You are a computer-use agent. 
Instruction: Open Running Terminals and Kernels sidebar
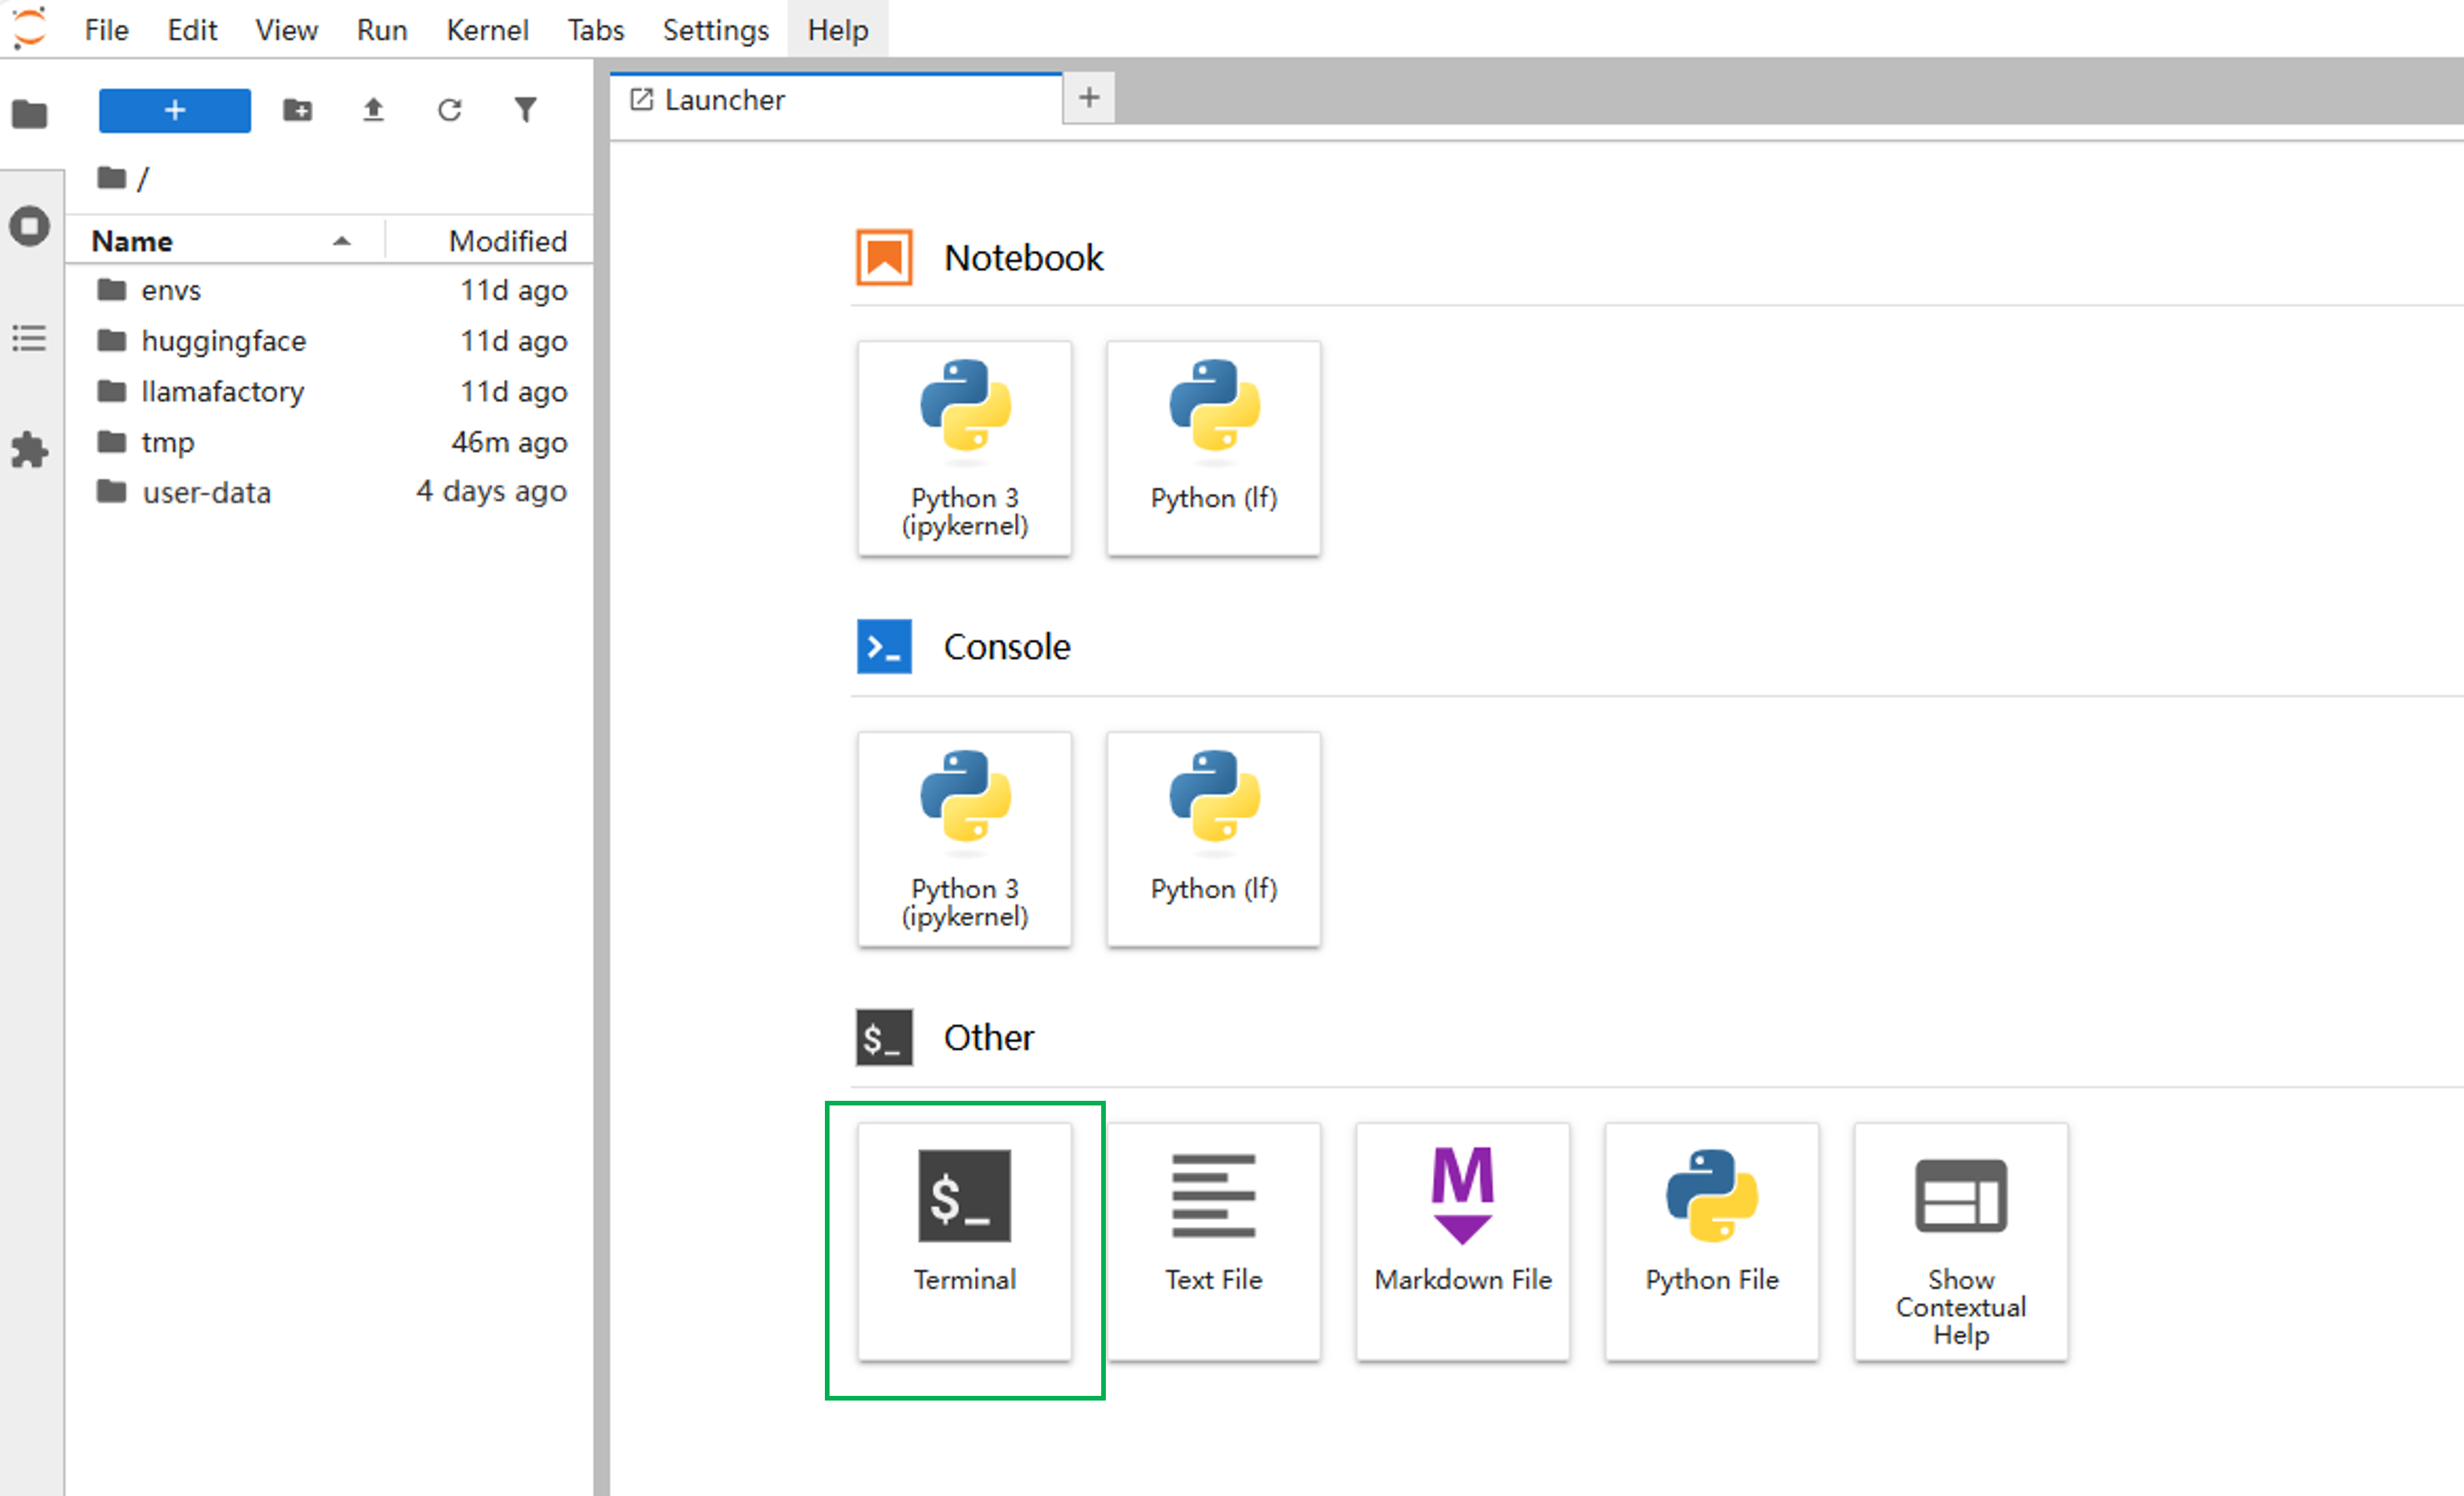point(30,226)
